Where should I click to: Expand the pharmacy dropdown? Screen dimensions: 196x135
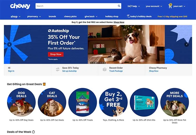point(34,17)
